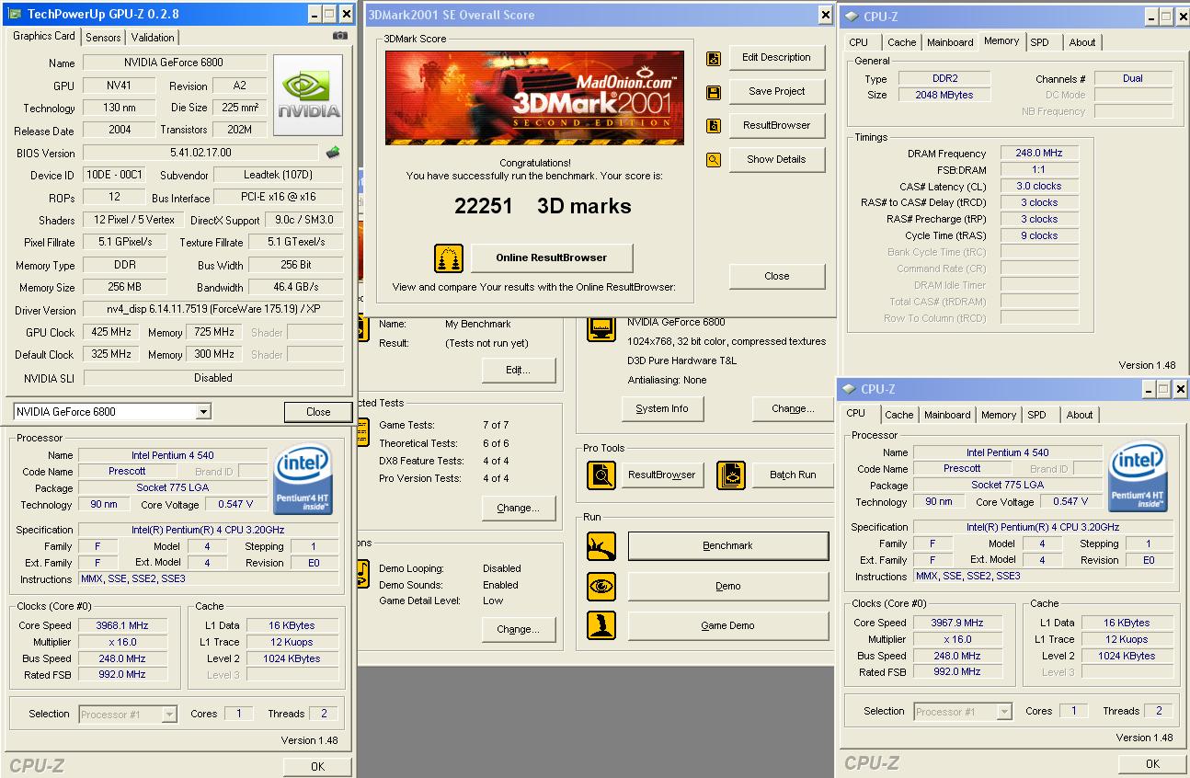
Task: Click the Benchmark button
Action: (x=727, y=545)
